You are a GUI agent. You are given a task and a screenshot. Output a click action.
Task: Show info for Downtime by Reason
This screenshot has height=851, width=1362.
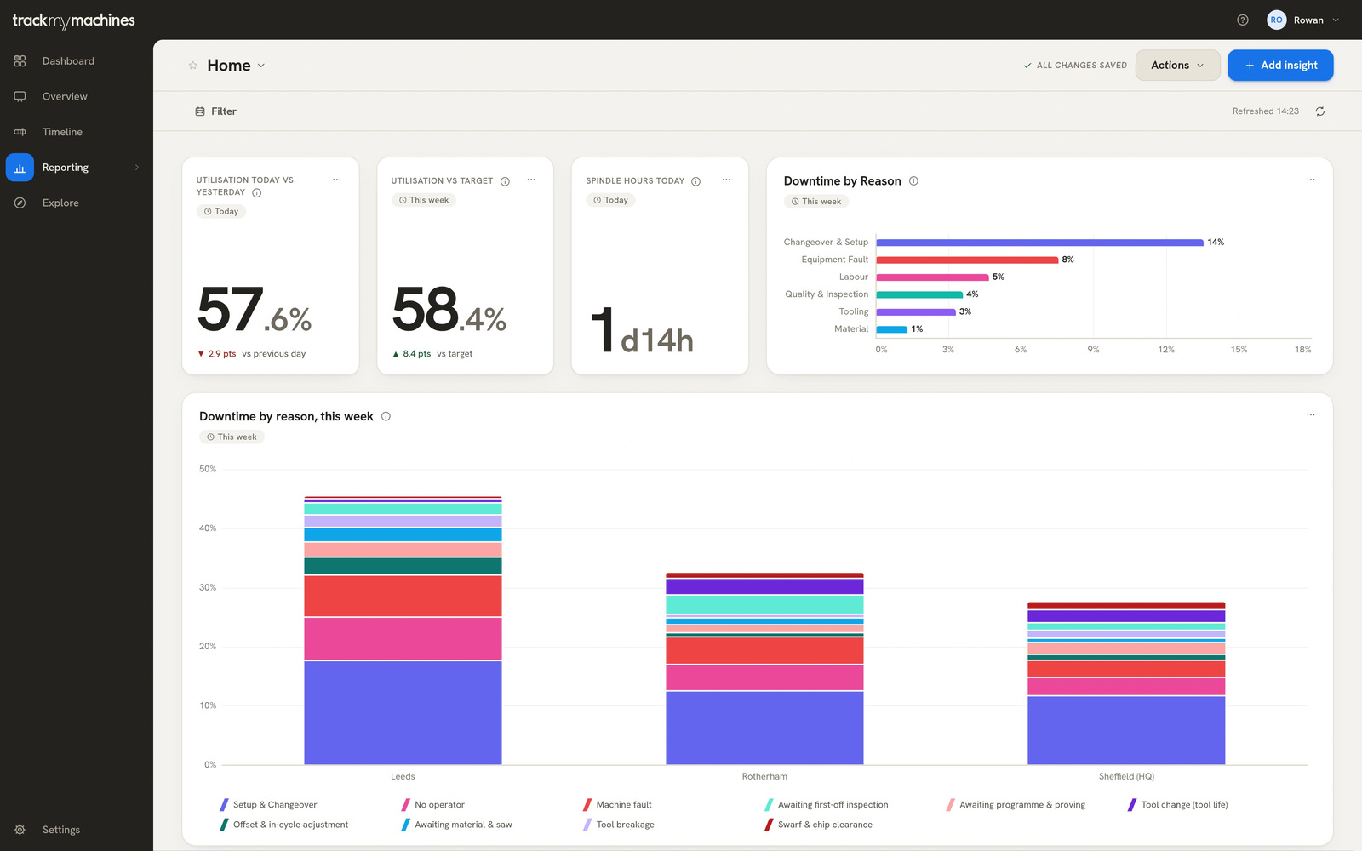[913, 181]
